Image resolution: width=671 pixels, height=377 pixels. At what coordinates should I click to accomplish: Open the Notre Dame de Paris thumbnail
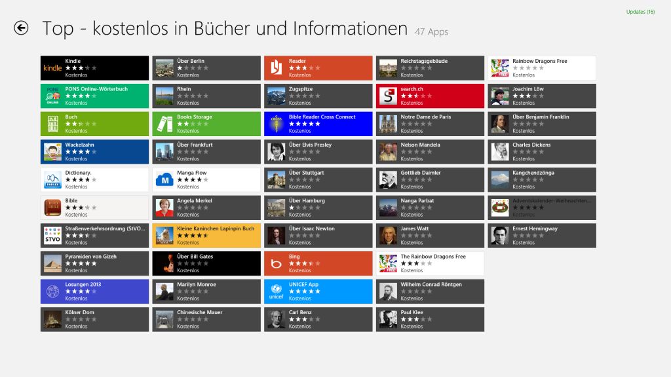(x=389, y=124)
